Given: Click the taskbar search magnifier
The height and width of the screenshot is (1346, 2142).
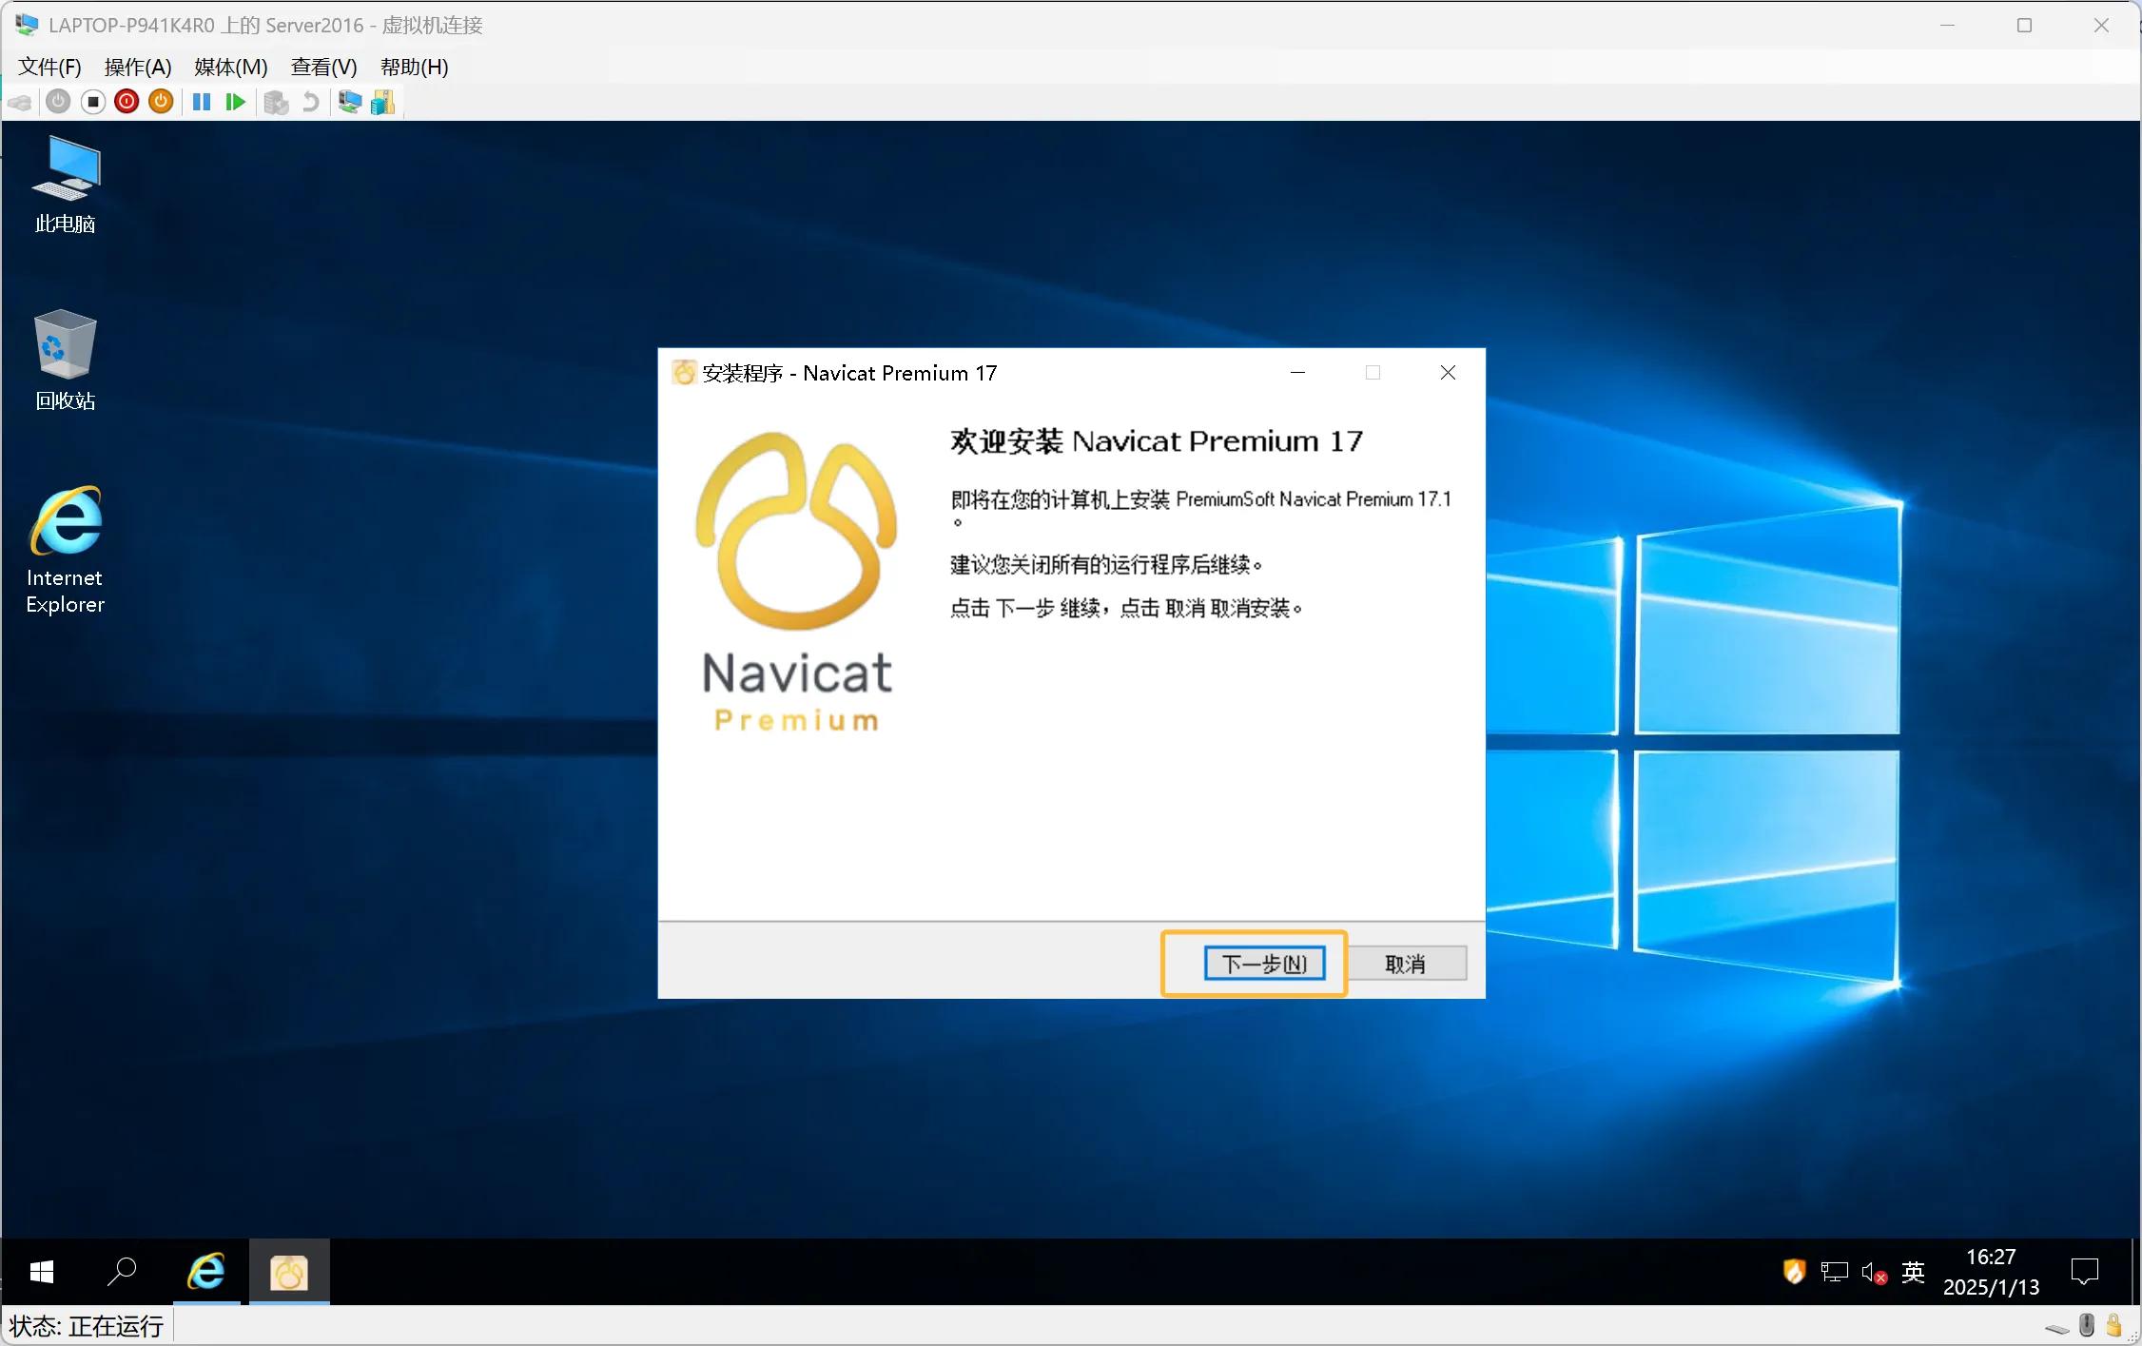Looking at the screenshot, I should [122, 1272].
